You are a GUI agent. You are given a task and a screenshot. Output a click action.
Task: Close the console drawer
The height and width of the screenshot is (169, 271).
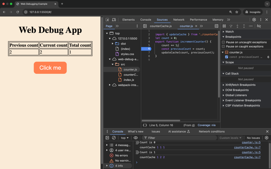click(x=267, y=132)
